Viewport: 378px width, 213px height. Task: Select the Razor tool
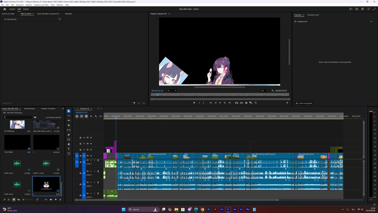click(69, 125)
